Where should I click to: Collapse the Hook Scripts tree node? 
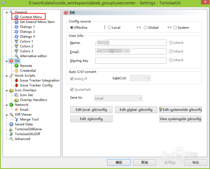point(7,76)
